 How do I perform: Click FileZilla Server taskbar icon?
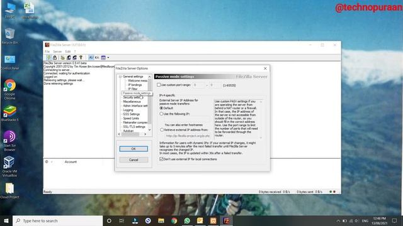tap(226, 220)
